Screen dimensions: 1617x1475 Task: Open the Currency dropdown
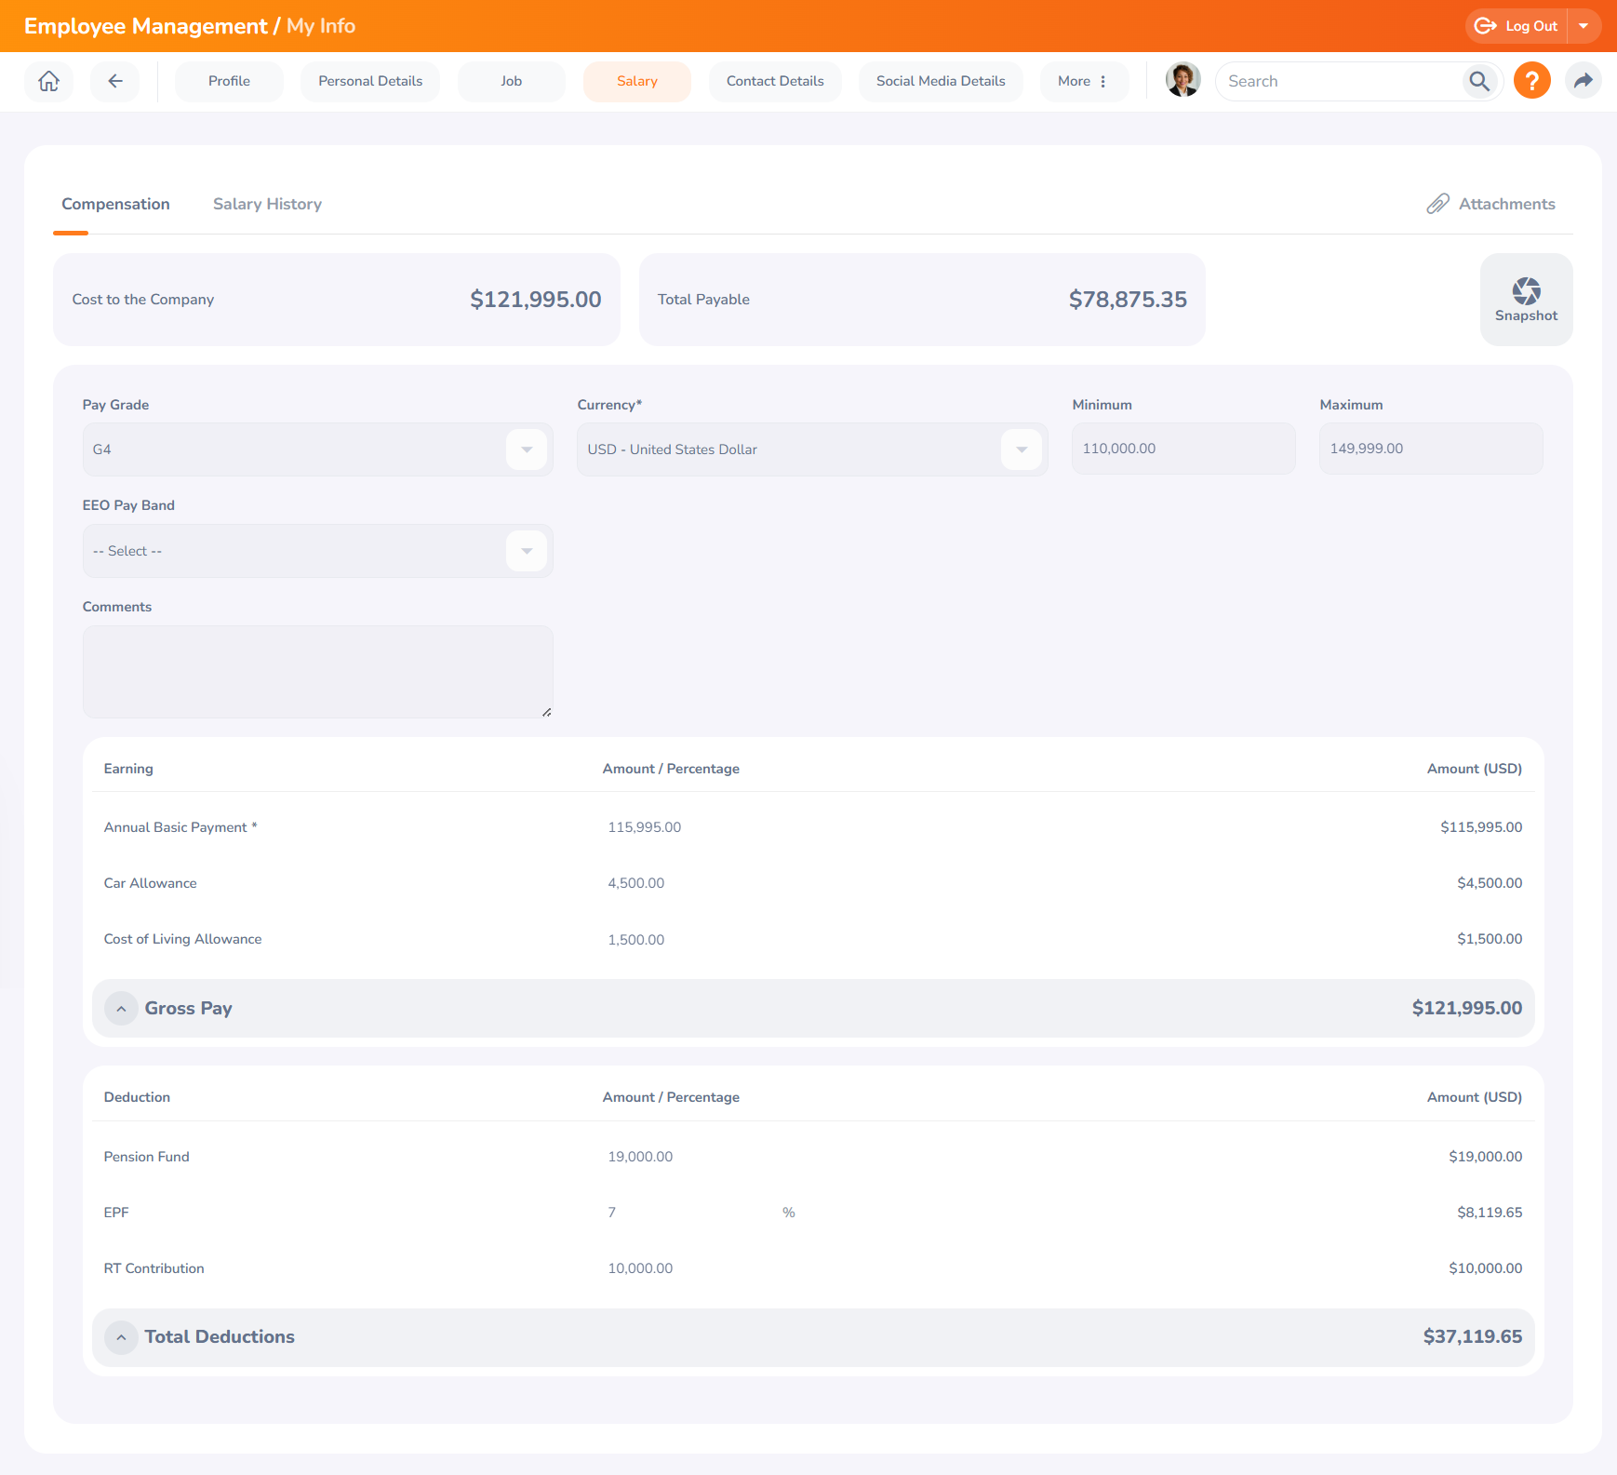[x=1022, y=449]
